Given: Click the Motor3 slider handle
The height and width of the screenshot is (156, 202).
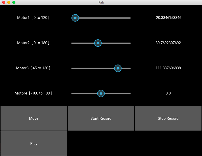Looking at the screenshot, I should click(118, 68).
